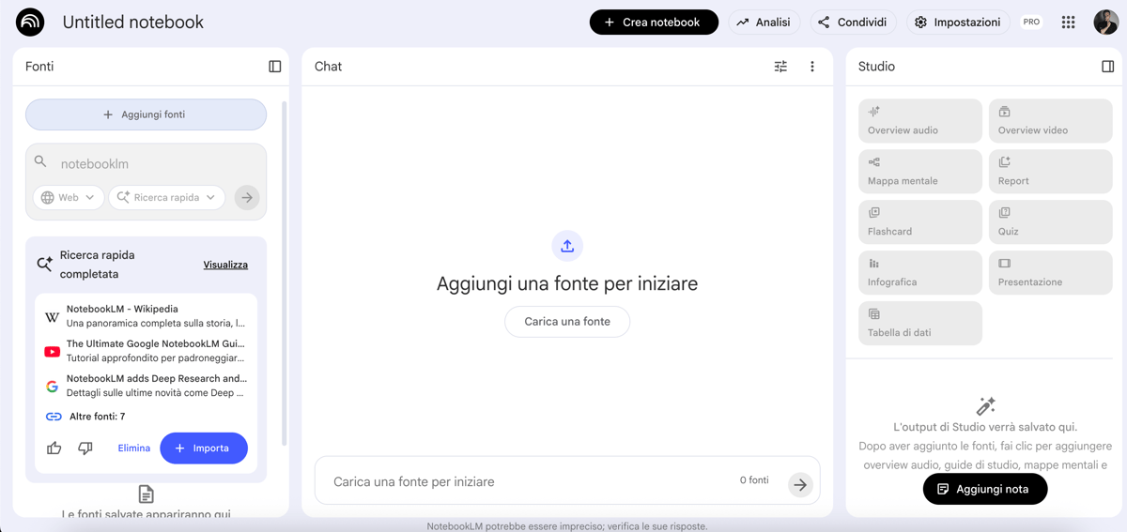Expand the Ricerca rapida dropdown
The image size is (1127, 532).
pos(166,198)
